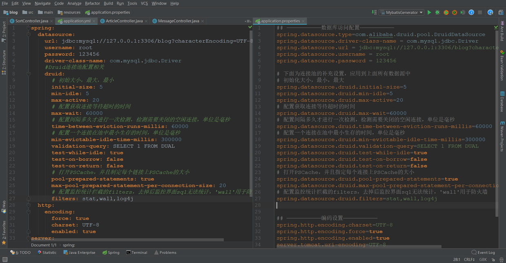The image size is (506, 263).
Task: Collapse the druid: YAML block
Action: [x=29, y=74]
